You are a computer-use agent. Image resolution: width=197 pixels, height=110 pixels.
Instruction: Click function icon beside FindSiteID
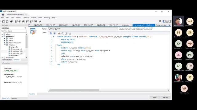pyautogui.click(x=10, y=56)
